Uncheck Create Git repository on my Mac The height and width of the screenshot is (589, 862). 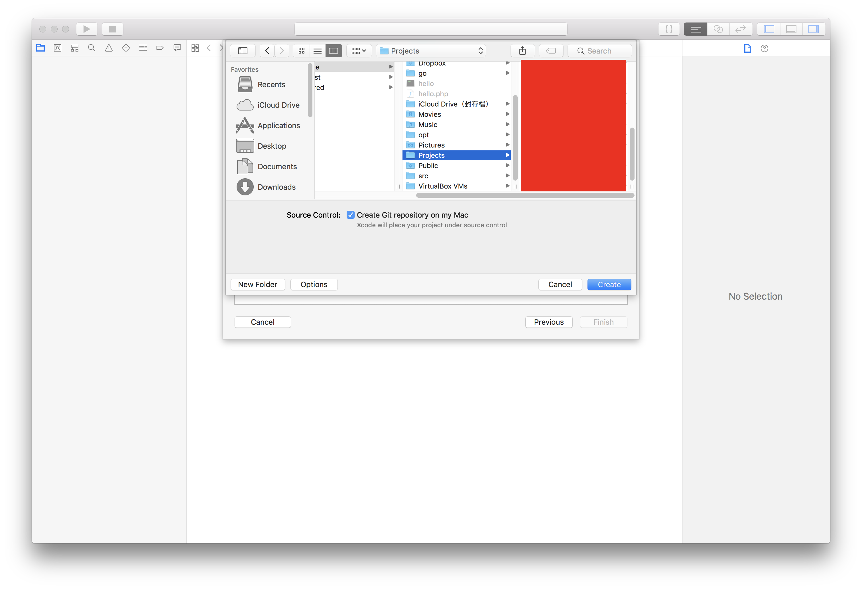pos(350,215)
